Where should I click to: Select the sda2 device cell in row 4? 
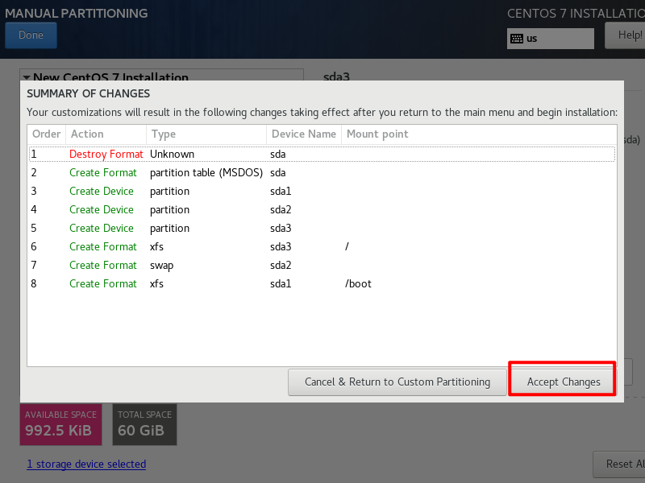pos(281,210)
